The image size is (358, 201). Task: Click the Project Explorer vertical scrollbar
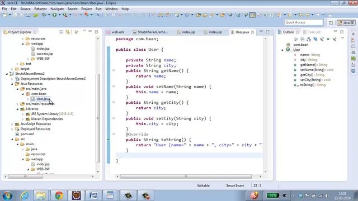(x=98, y=118)
